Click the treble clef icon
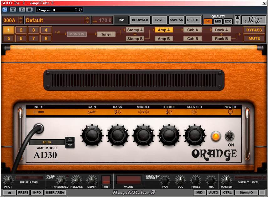 [169, 112]
